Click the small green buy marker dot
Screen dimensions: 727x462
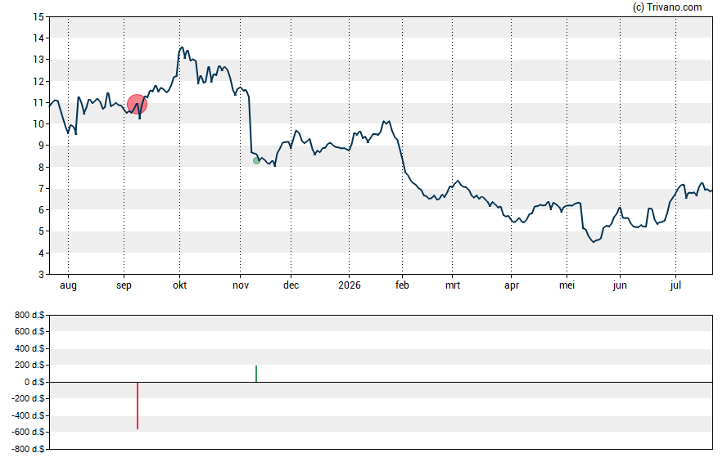pyautogui.click(x=256, y=160)
